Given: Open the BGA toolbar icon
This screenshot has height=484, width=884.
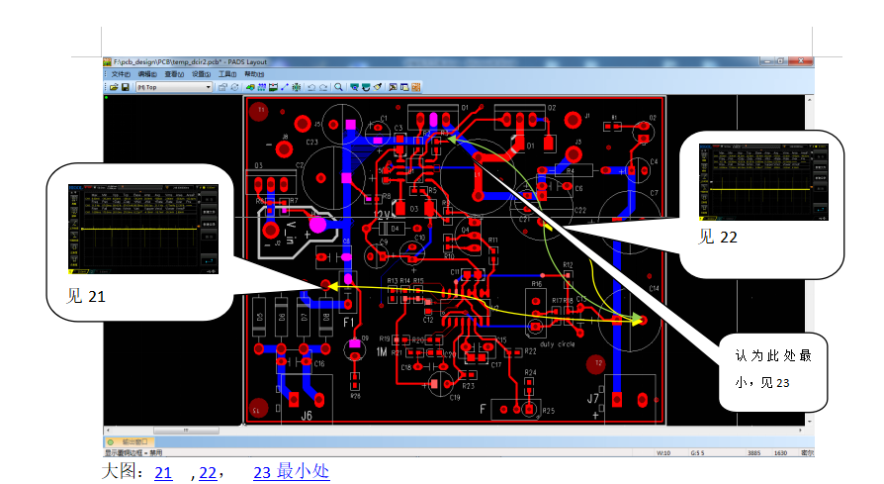Looking at the screenshot, I should point(297,87).
